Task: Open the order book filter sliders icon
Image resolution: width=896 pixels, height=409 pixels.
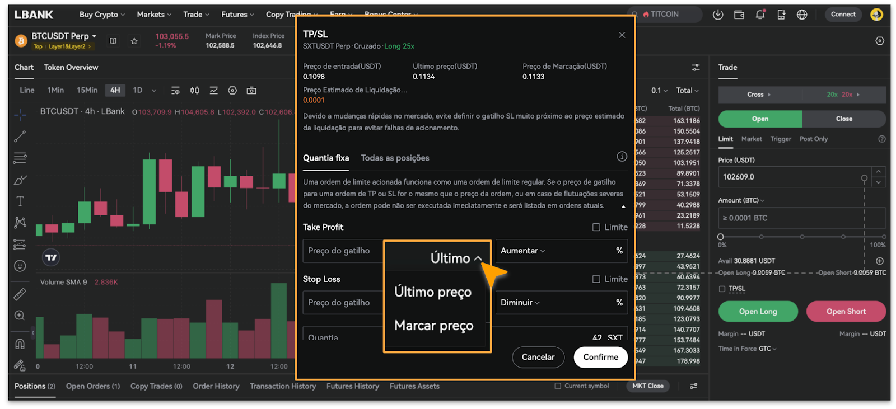Action: point(696,67)
